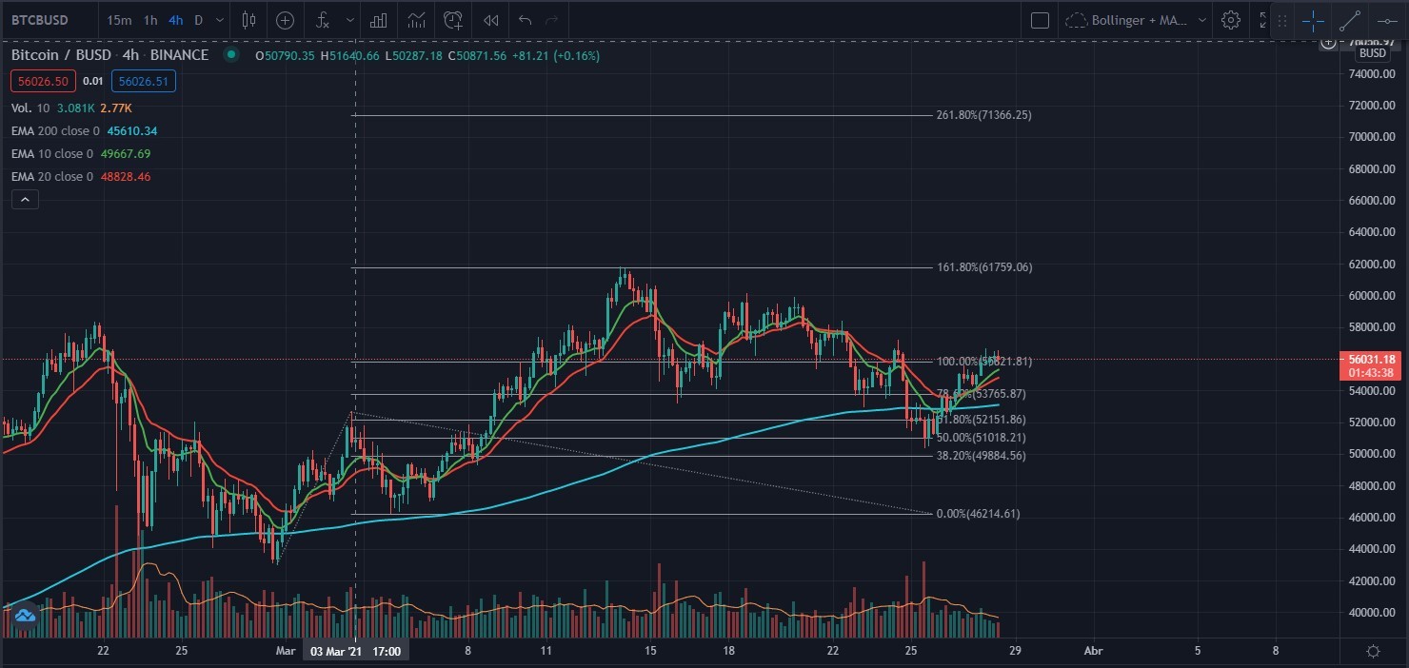Click the Abr month label on time axis
The width and height of the screenshot is (1409, 668).
coord(1093,652)
